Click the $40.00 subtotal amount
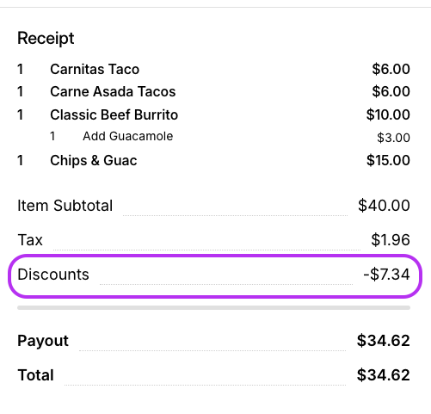Image resolution: width=431 pixels, height=414 pixels. [384, 206]
